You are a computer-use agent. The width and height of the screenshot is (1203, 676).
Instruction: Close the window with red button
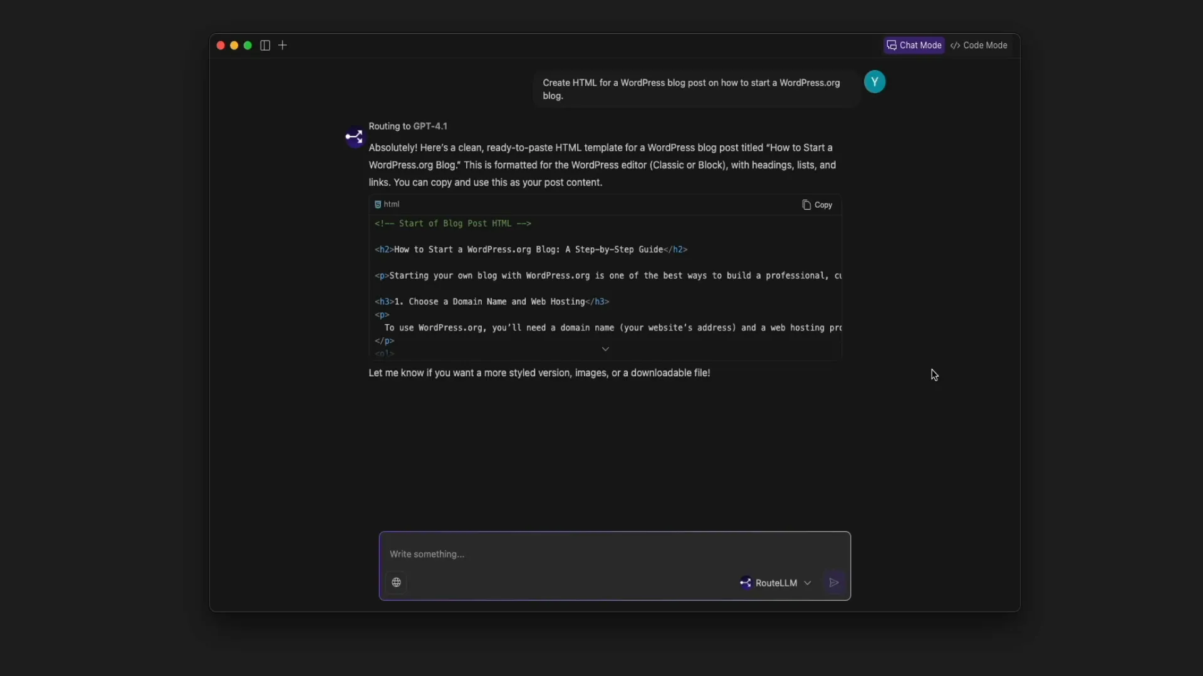[x=221, y=46]
